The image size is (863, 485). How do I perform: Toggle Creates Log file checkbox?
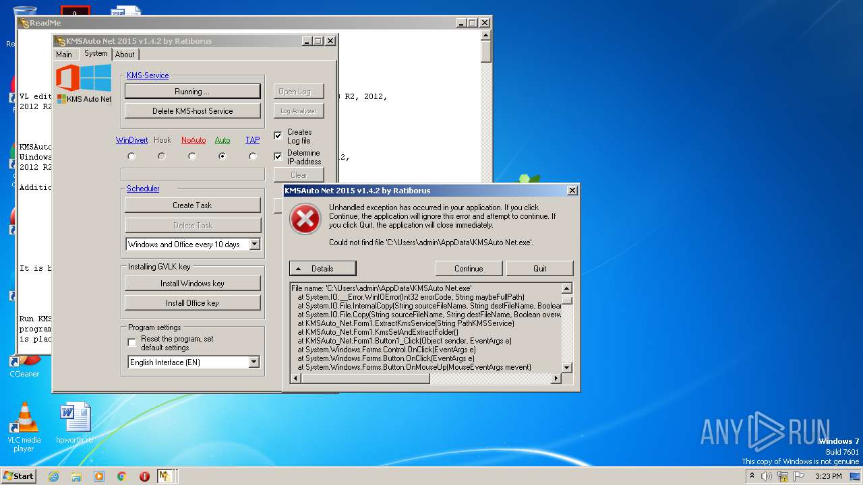point(278,136)
